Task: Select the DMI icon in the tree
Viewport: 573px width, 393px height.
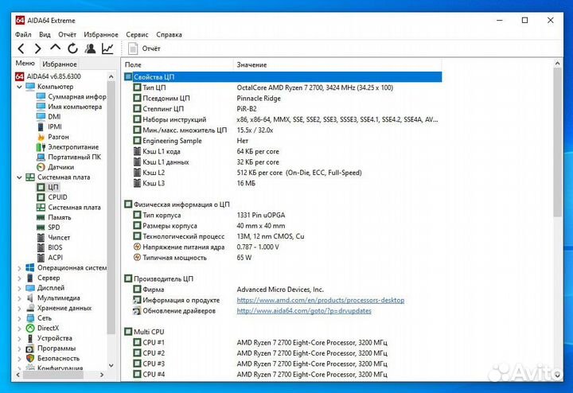Action: click(41, 116)
